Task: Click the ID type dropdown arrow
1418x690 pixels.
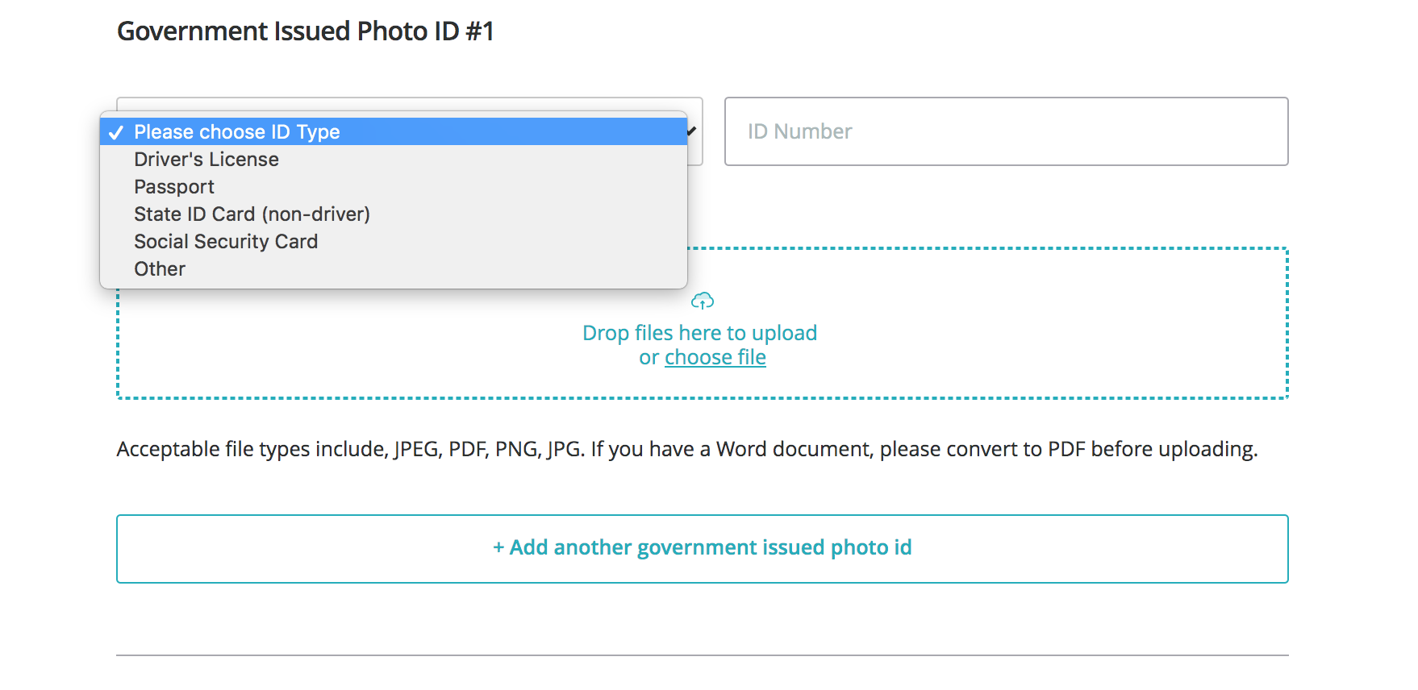Action: [x=692, y=131]
